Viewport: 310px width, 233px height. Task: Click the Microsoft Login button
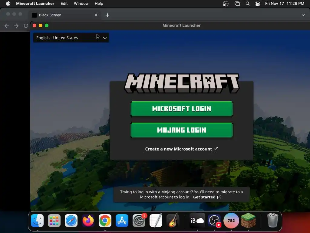click(182, 109)
